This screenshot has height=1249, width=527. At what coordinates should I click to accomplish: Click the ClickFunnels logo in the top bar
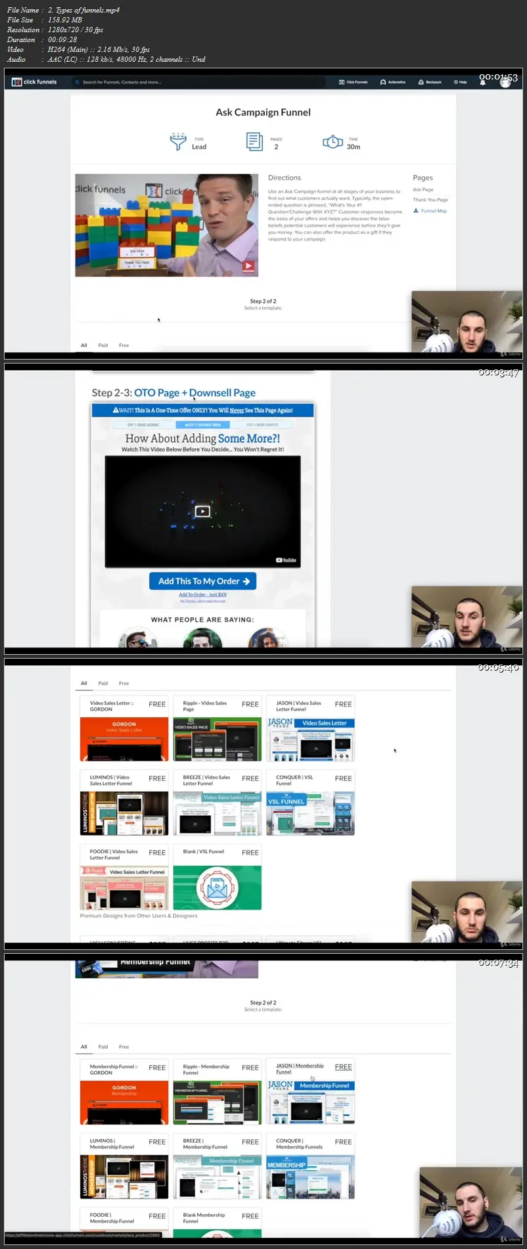pyautogui.click(x=34, y=82)
